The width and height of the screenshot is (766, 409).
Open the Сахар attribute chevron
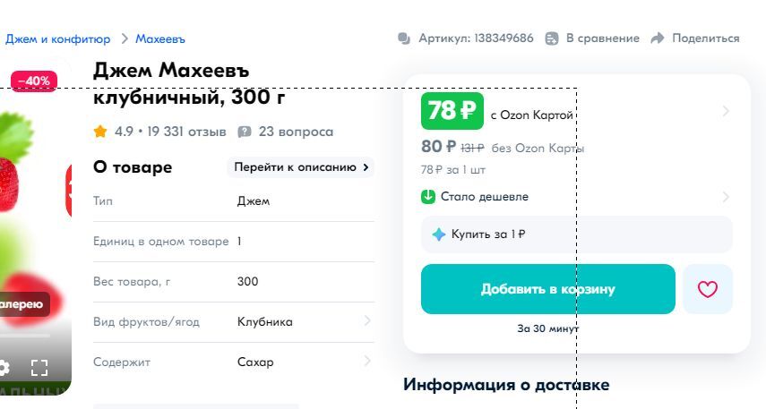click(367, 362)
